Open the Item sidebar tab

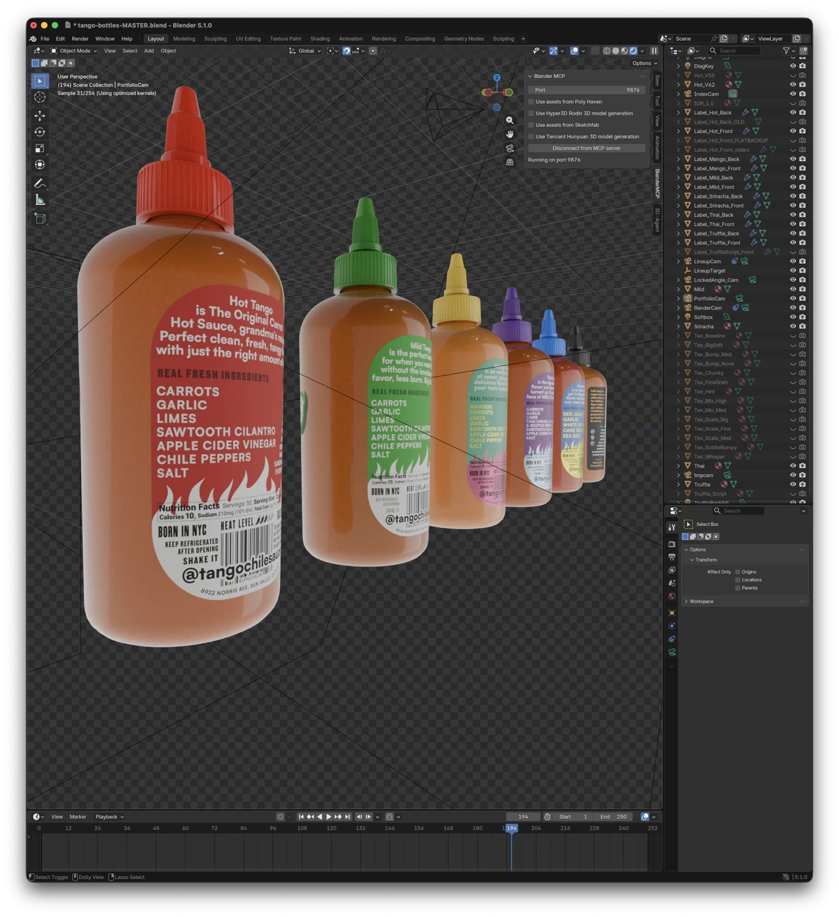coord(657,80)
